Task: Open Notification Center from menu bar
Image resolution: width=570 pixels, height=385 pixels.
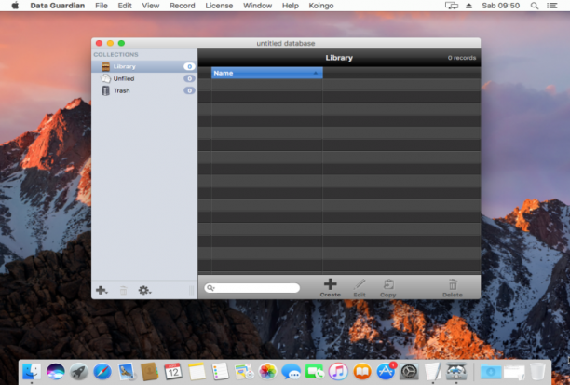Action: point(551,6)
